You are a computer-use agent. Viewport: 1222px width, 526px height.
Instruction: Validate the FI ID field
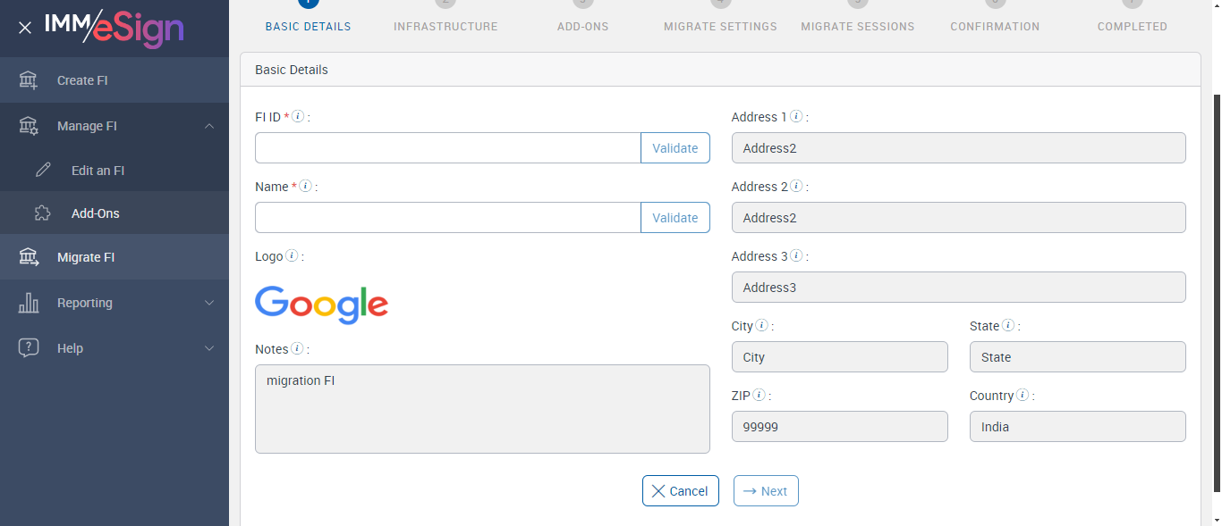click(x=675, y=148)
